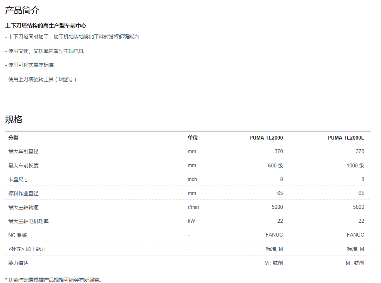Select the bold subtitle 上下刀塔结构的高生产型车削中心
This screenshot has width=381, height=283.
click(x=46, y=26)
